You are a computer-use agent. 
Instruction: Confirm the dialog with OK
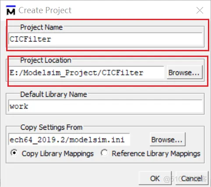coord(155,178)
